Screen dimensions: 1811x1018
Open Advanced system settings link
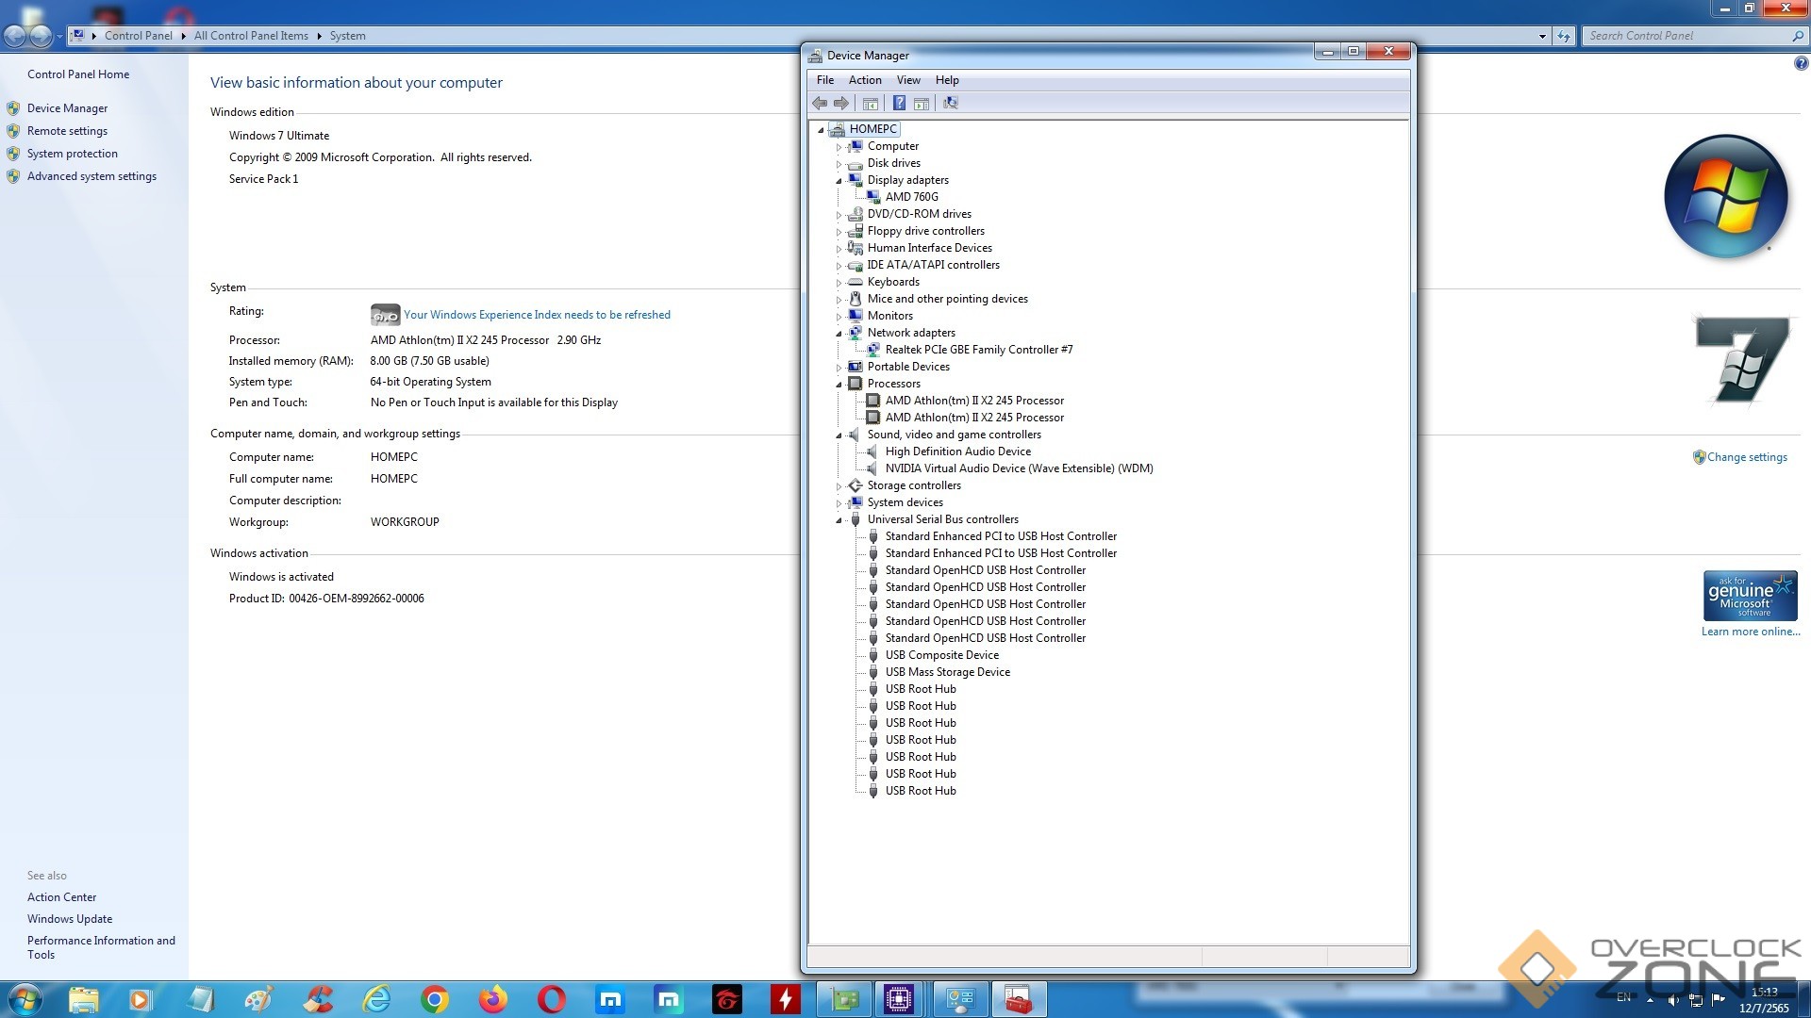91,176
